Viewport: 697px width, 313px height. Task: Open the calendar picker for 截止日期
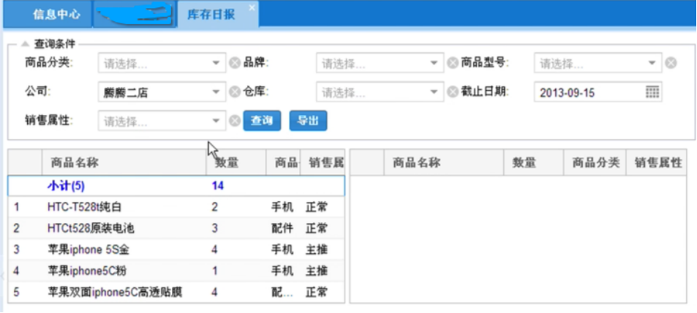point(652,92)
